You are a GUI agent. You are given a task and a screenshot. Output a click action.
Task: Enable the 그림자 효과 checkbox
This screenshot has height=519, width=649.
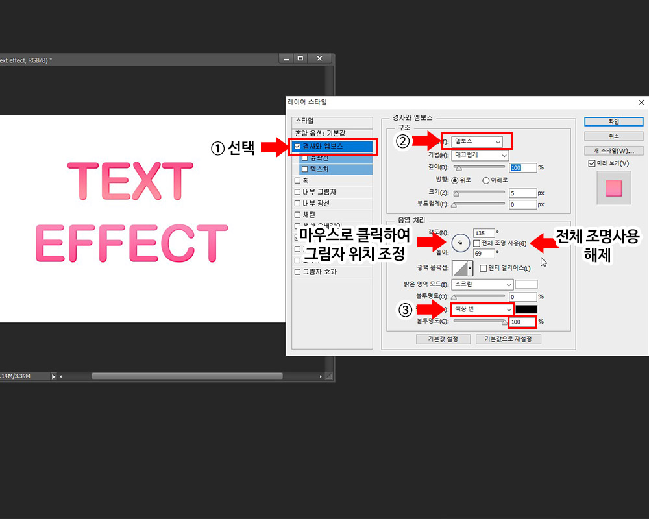[x=297, y=272]
